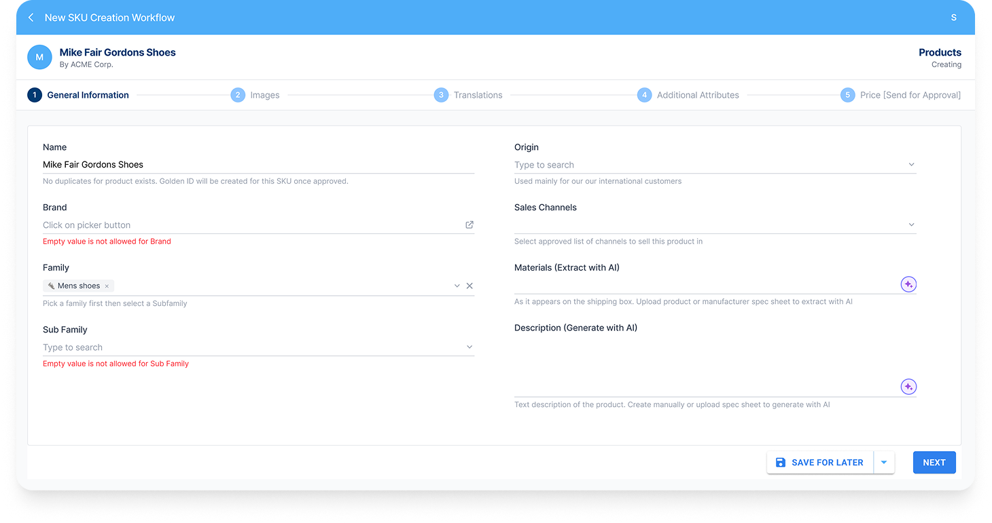Image resolution: width=992 pixels, height=523 pixels.
Task: Expand the Sales Channels dropdown chevron
Action: (911, 225)
